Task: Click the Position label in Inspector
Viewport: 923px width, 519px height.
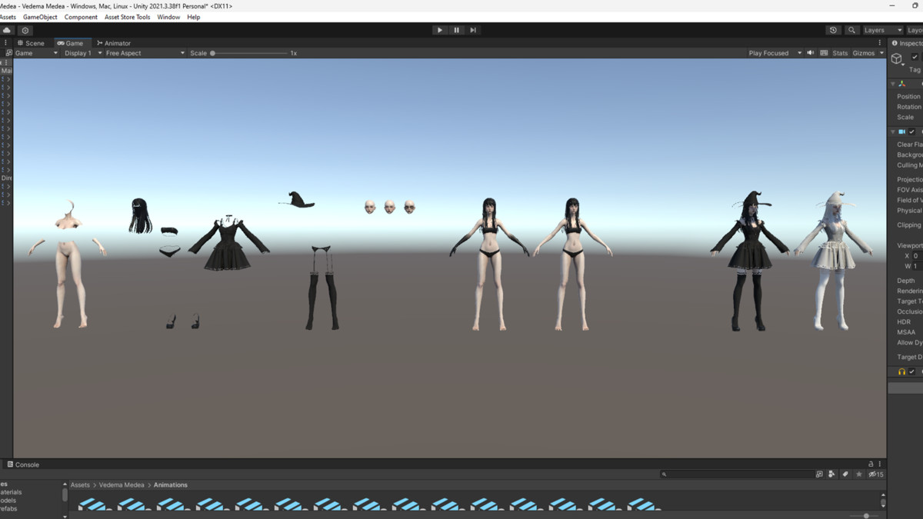Action: (908, 97)
